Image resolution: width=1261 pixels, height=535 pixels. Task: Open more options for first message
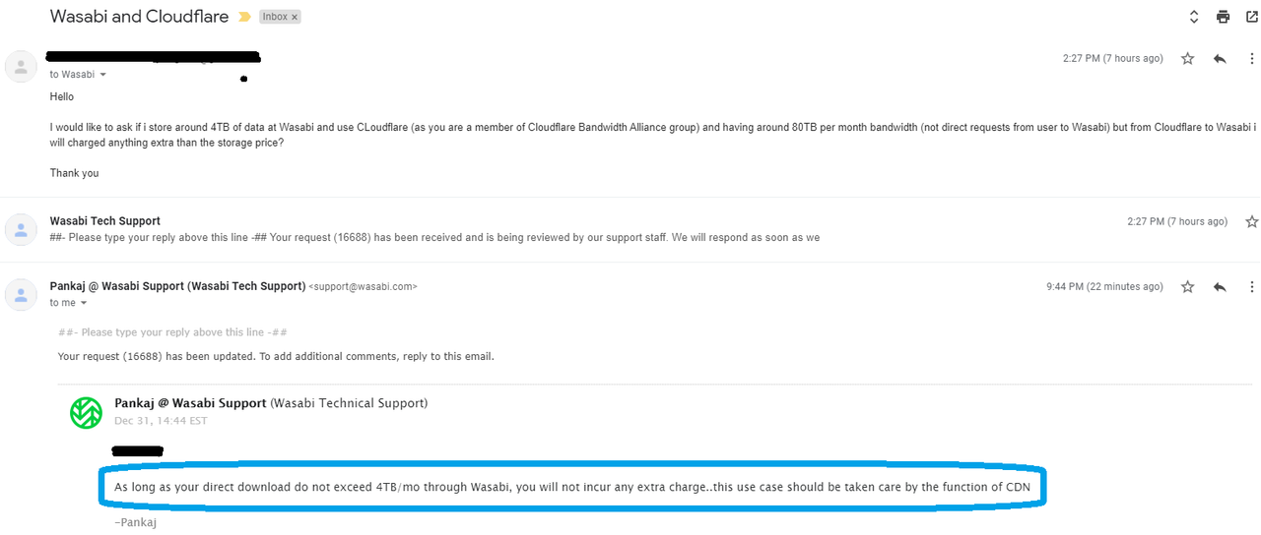[x=1252, y=59]
